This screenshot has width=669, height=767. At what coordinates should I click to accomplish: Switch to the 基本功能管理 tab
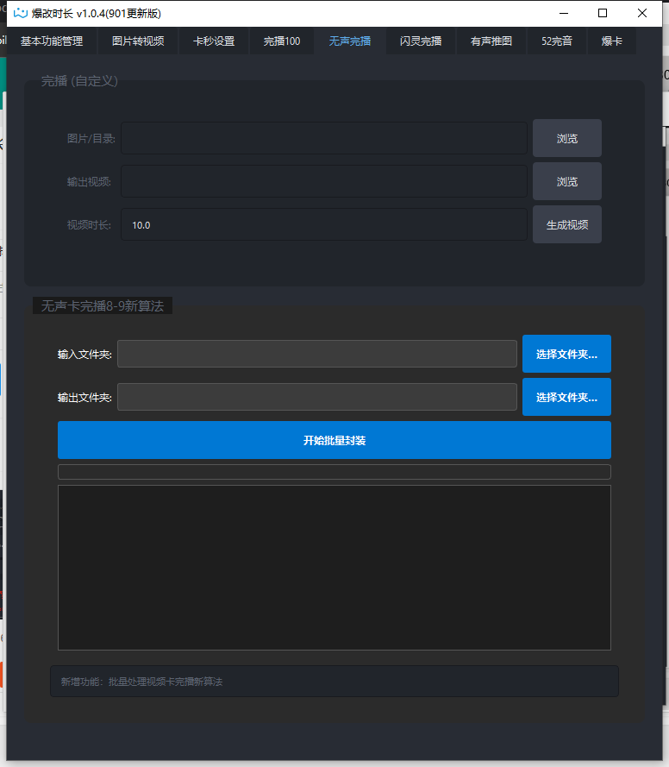pos(52,41)
